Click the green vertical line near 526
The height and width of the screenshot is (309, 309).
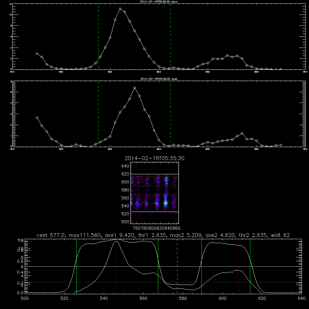click(x=76, y=266)
